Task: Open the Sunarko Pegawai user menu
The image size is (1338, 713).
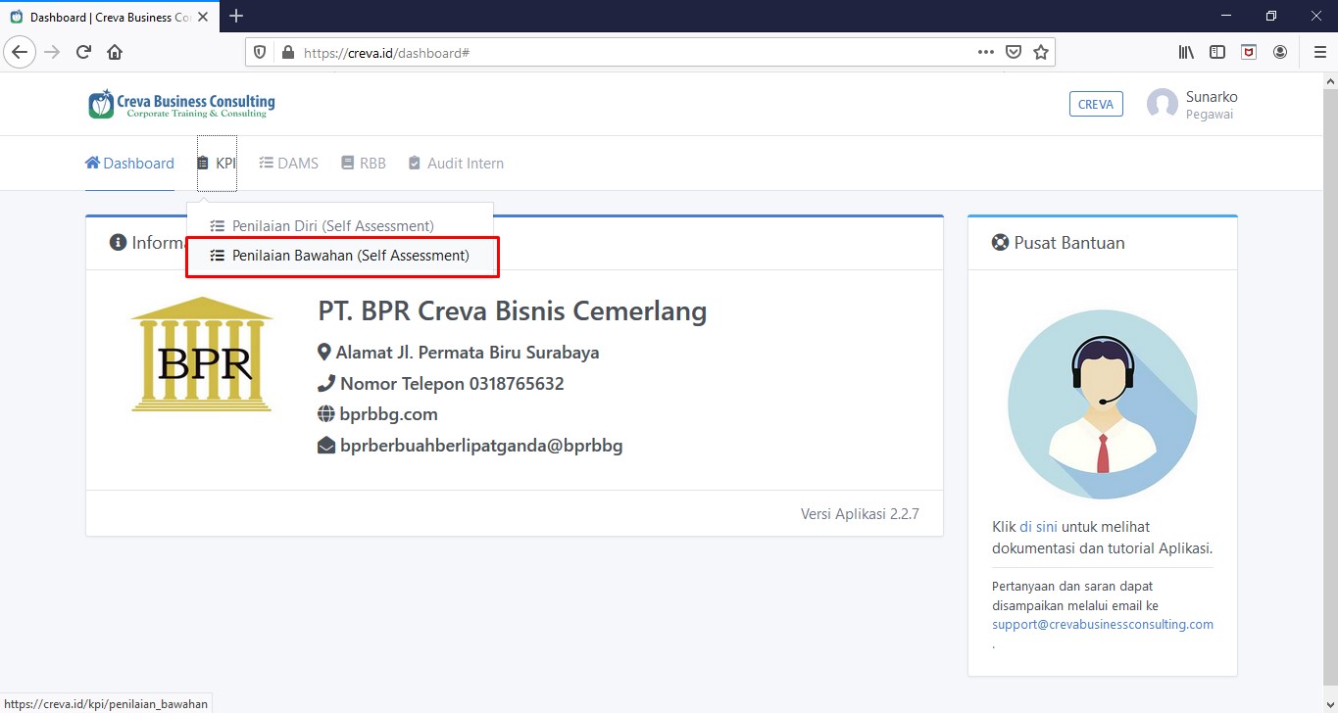Action: 1192,105
